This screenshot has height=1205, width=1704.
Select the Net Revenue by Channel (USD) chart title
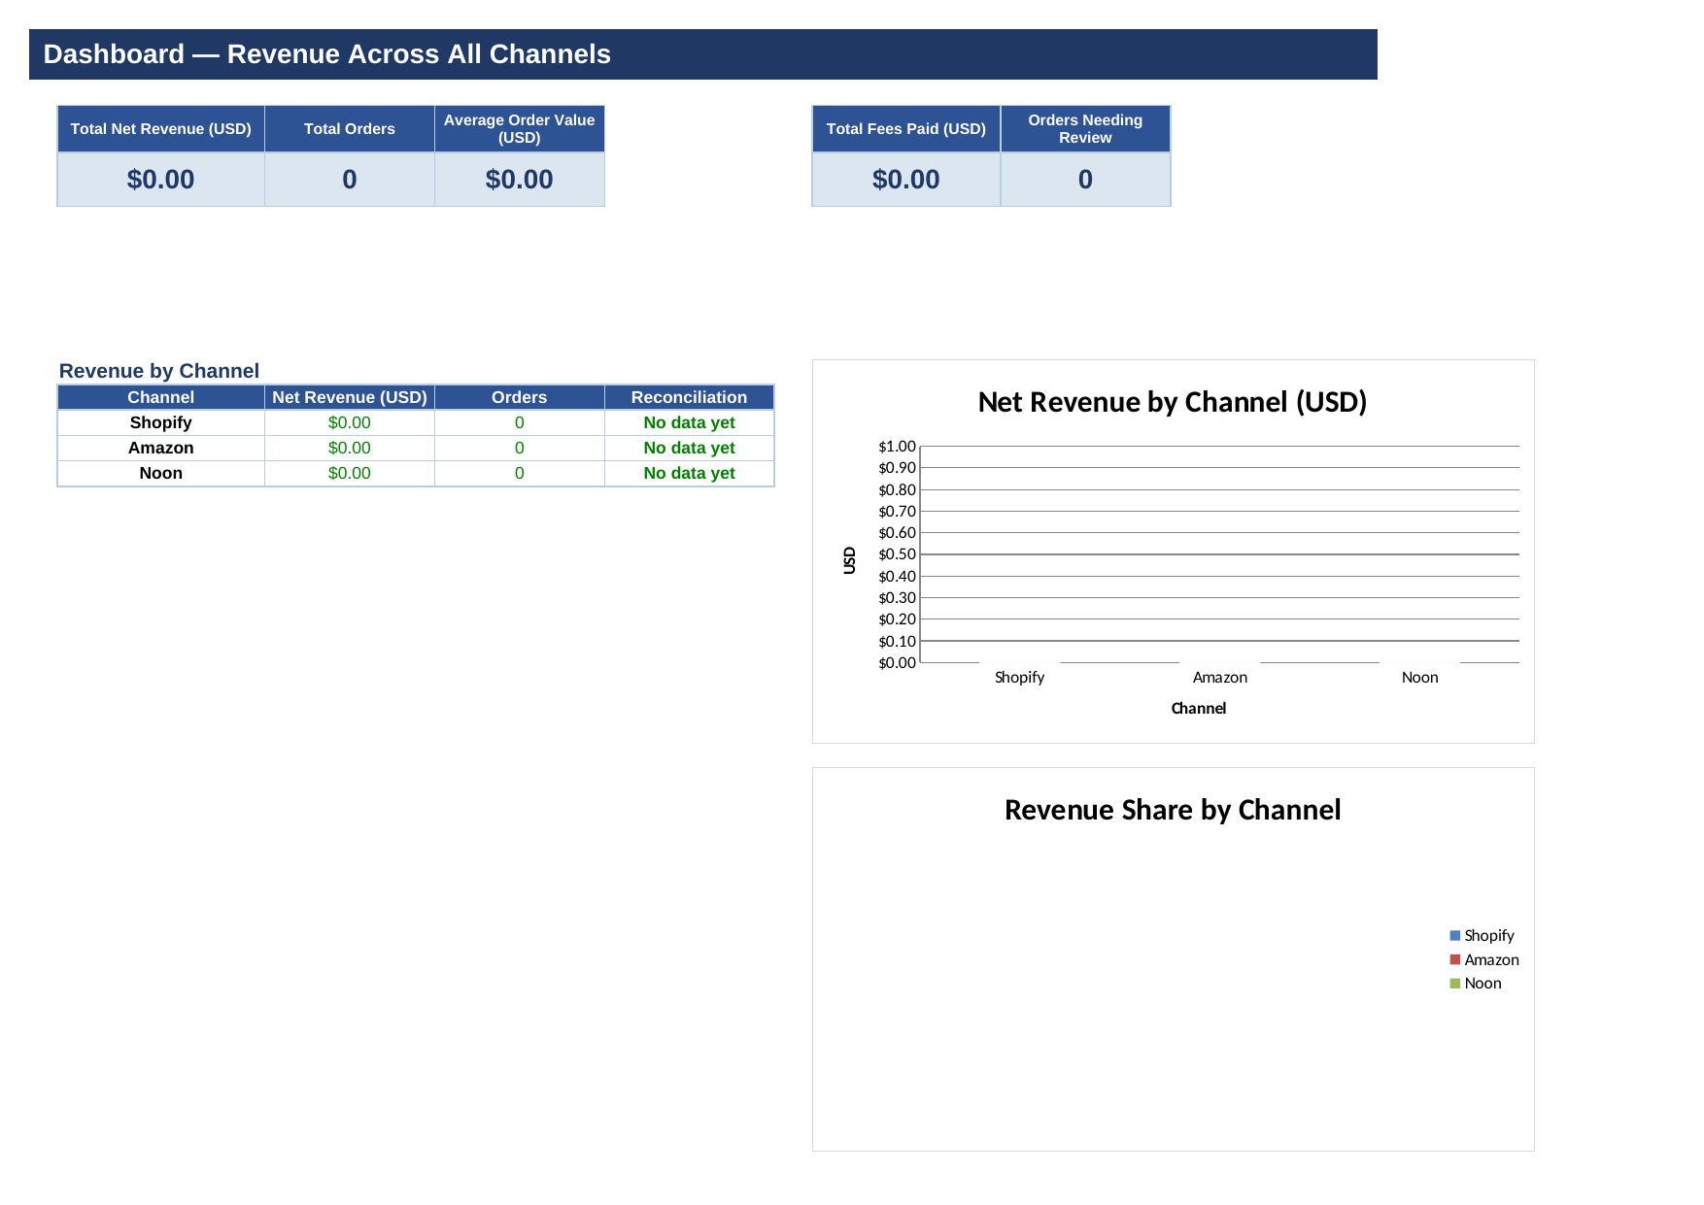[1173, 402]
